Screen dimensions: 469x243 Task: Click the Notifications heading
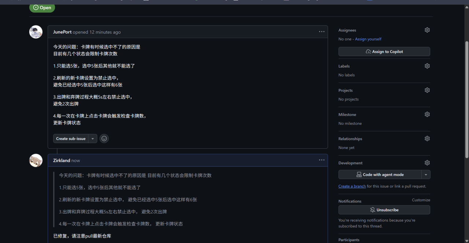350,201
